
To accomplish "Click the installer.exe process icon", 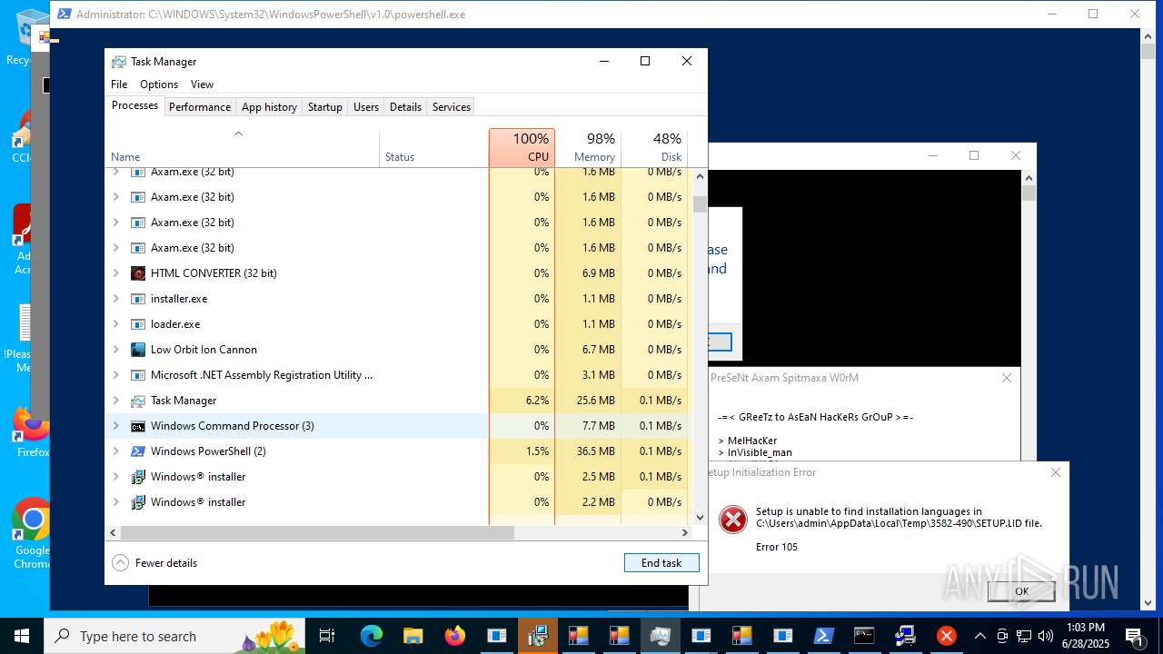I will click(x=138, y=299).
